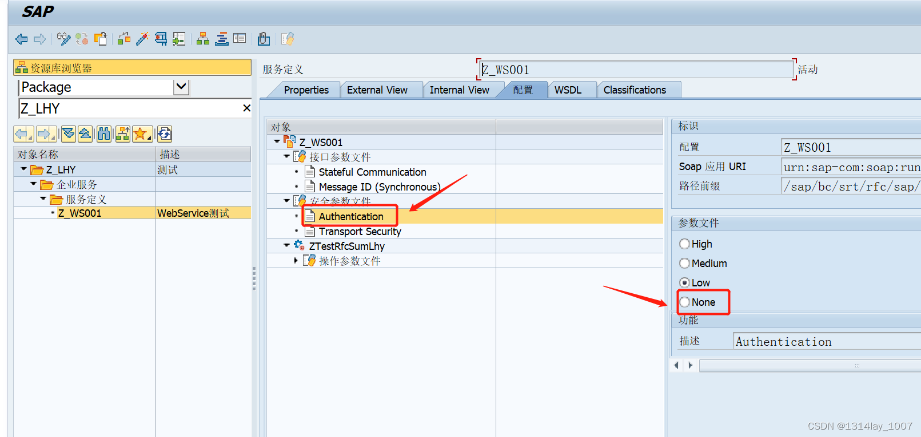Click the greyed document with hand icon
Screen dimensions: 921x437
[288, 39]
